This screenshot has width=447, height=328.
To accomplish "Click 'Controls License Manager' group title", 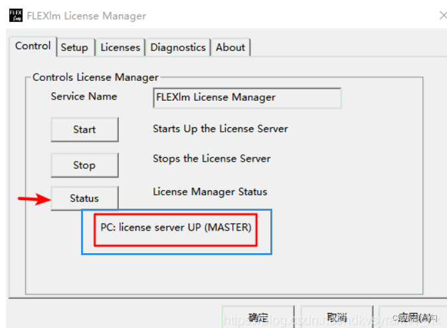I will [x=95, y=78].
